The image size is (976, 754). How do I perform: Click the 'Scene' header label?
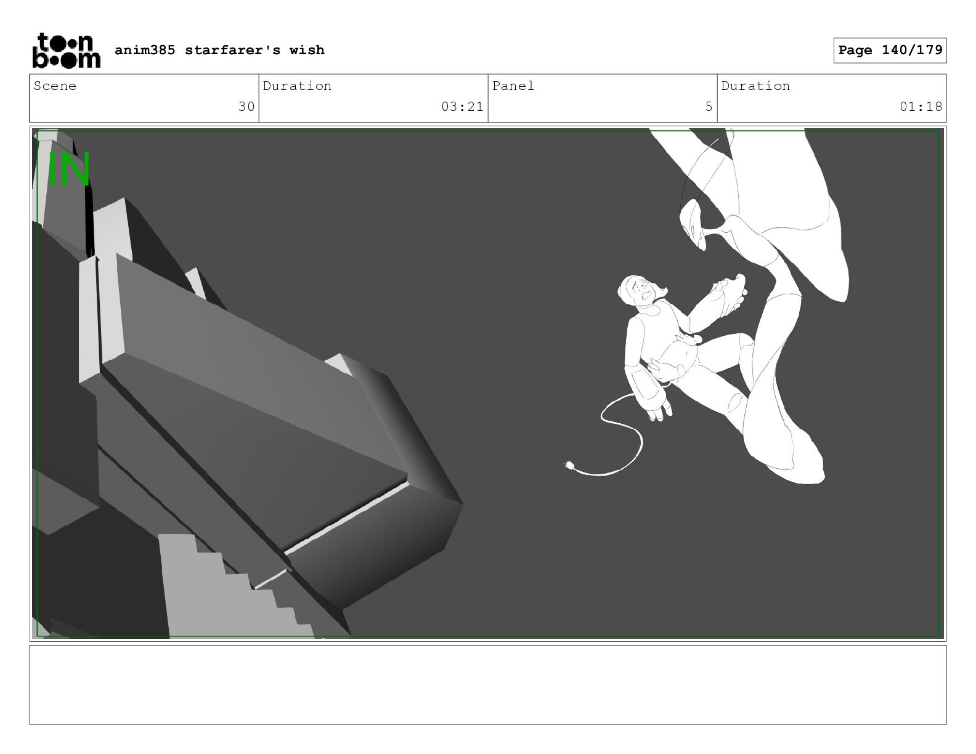[x=55, y=86]
